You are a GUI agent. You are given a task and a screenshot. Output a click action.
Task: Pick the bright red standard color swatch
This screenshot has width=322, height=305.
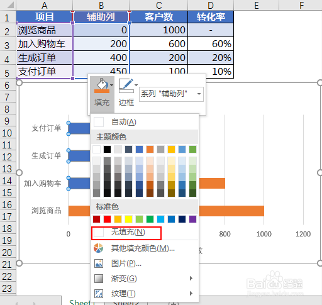[x=107, y=219]
